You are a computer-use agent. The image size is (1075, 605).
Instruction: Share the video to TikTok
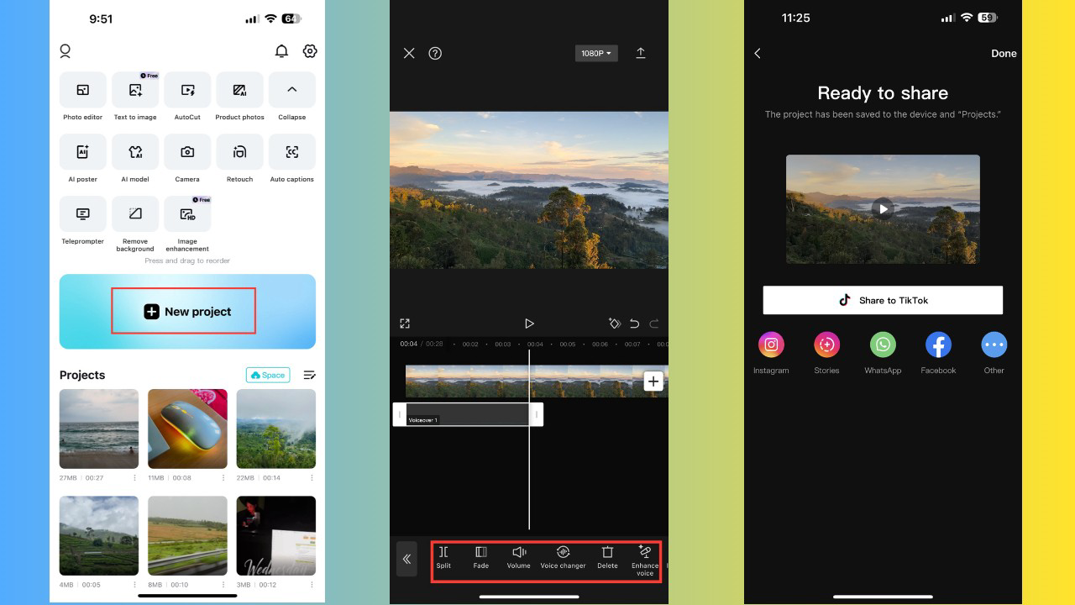883,300
